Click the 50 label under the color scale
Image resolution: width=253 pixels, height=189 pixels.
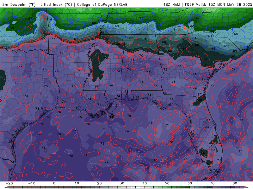click(167, 183)
